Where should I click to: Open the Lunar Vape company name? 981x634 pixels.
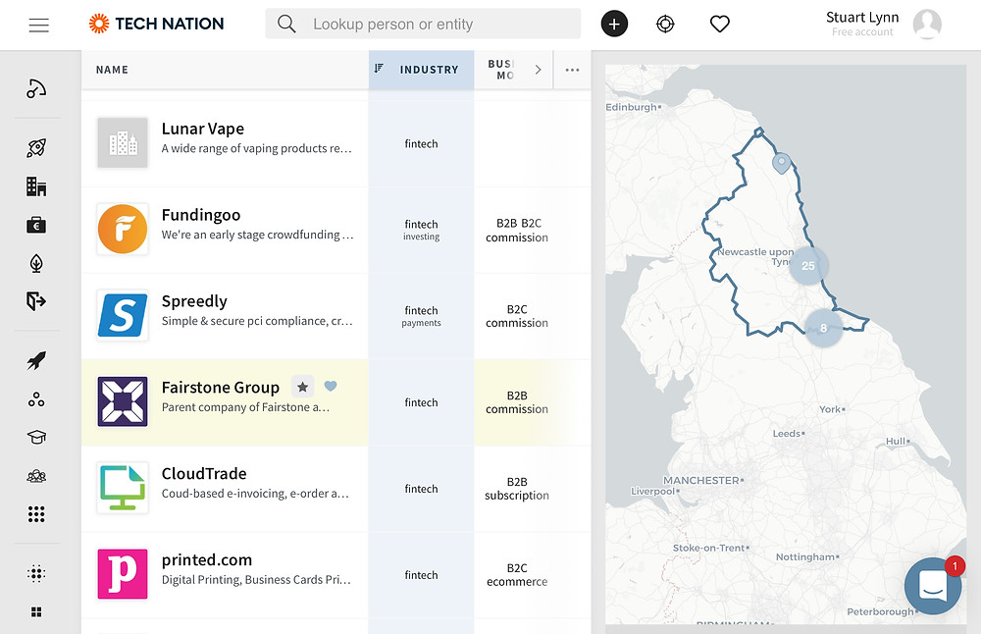[203, 129]
